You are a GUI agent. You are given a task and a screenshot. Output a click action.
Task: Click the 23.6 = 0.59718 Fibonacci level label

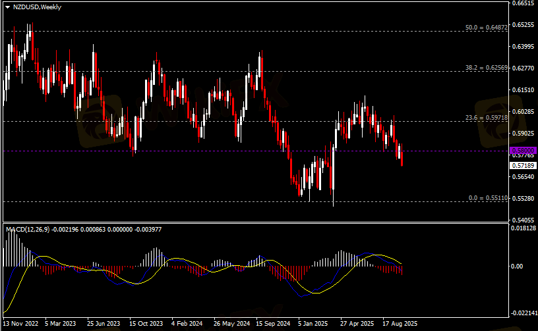[x=487, y=118]
